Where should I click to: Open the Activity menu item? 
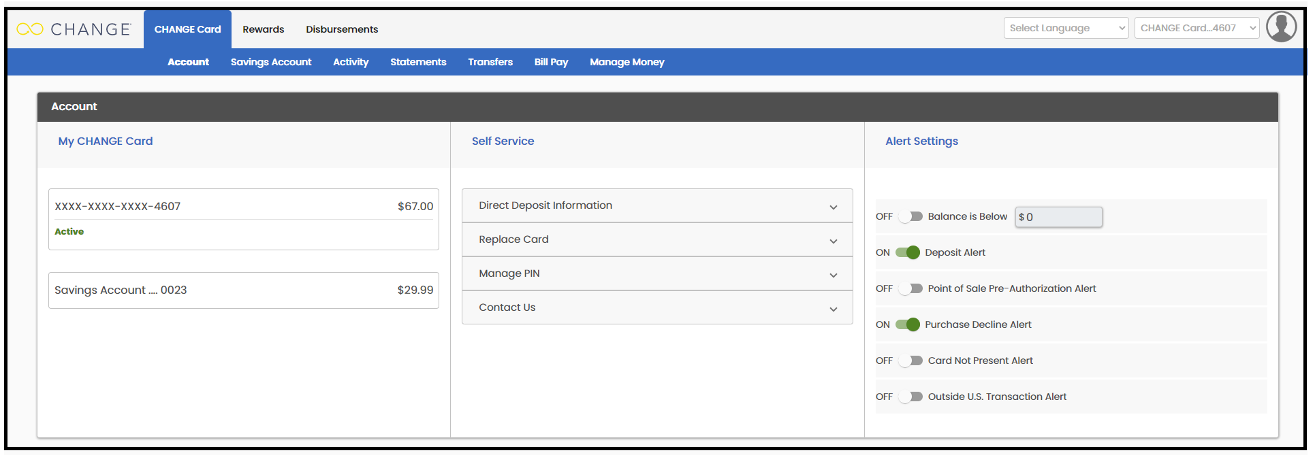351,62
